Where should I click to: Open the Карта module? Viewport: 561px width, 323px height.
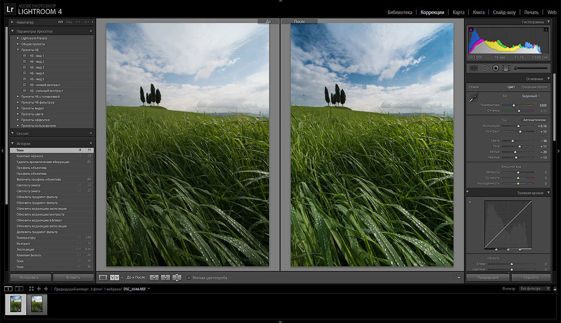point(458,12)
